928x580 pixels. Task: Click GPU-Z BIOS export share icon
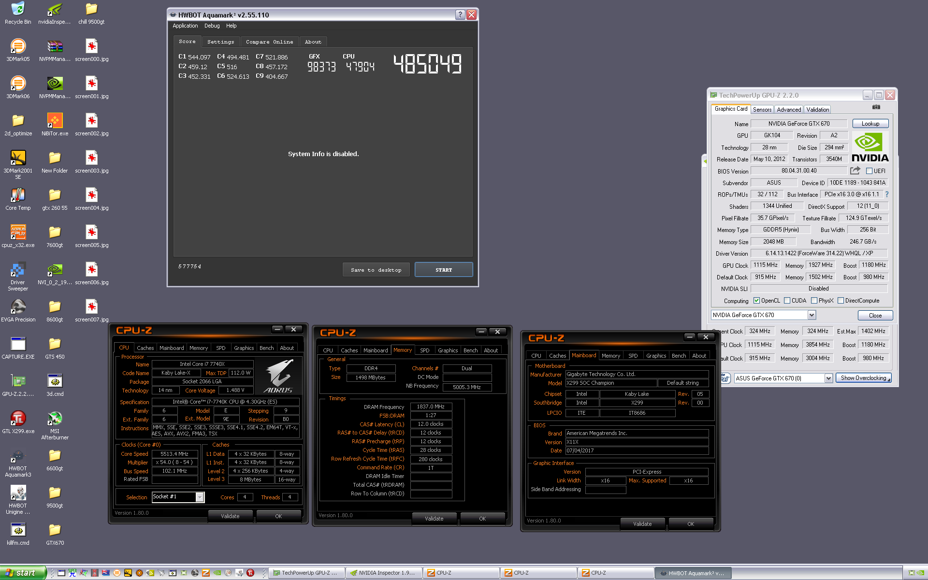click(x=855, y=171)
